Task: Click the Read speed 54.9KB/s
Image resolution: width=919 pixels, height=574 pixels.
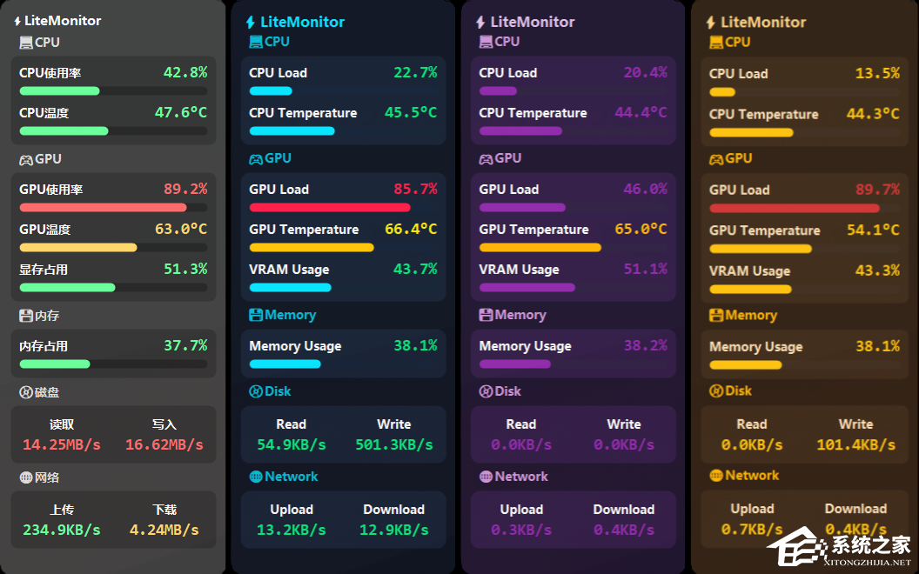Action: click(292, 444)
